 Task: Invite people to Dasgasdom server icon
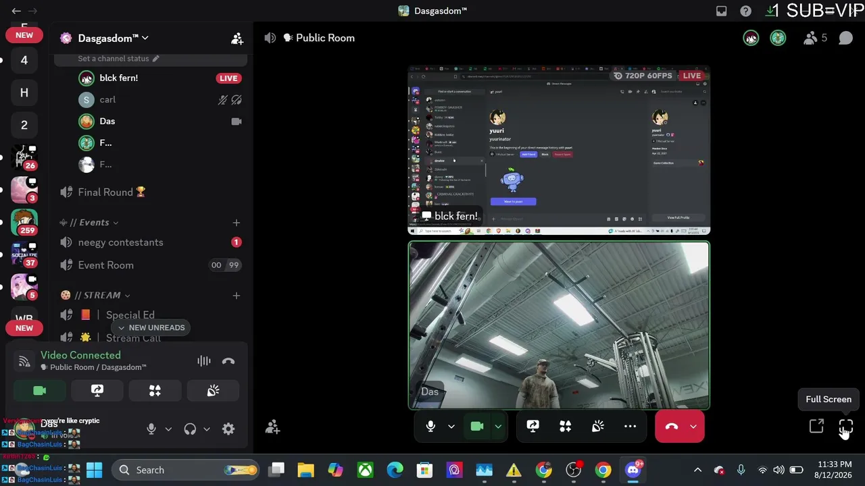tap(237, 38)
